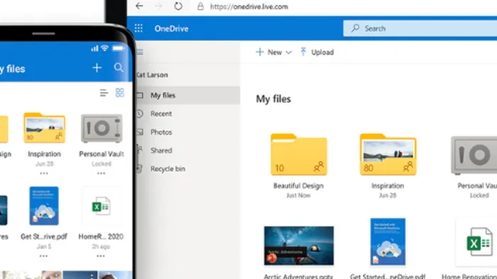This screenshot has height=279, width=497.
Task: Click the Upload button
Action: (x=317, y=52)
